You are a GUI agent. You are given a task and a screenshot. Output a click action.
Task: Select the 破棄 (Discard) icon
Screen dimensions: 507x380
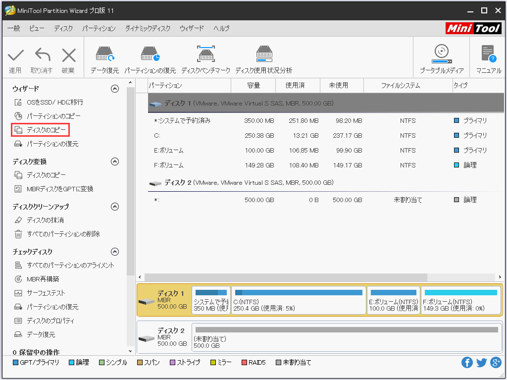[x=68, y=57]
